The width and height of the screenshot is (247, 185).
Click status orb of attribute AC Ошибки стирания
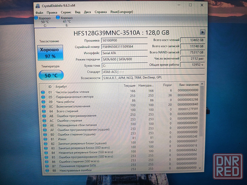(x=44, y=121)
